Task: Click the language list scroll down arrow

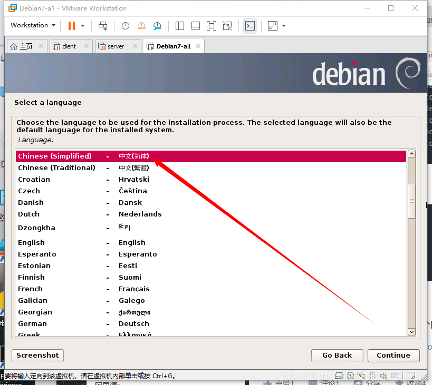Action: tap(411, 332)
